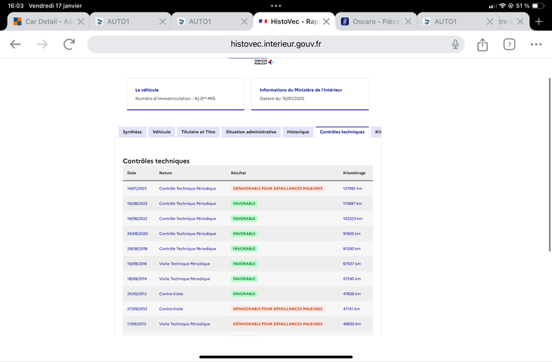Viewport: 552px width, 362px height.
Task: Click the 113997 km value
Action: (353, 203)
